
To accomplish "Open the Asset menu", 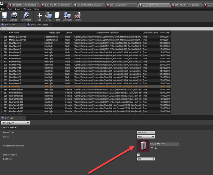I will (x=18, y=9).
